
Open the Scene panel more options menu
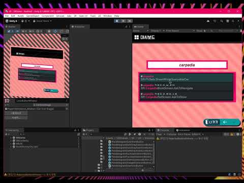coord(67,26)
